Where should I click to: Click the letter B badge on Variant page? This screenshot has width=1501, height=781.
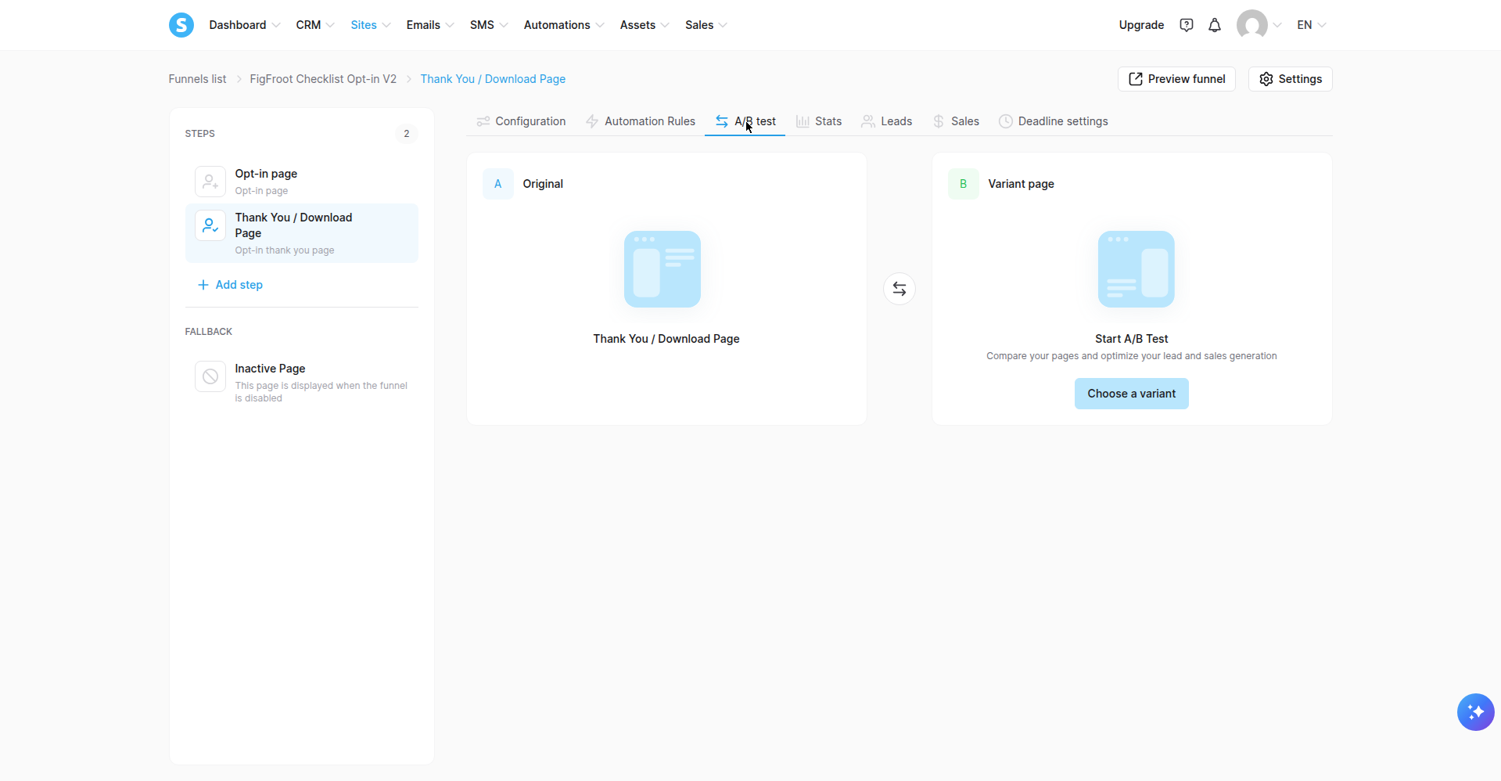pos(964,184)
